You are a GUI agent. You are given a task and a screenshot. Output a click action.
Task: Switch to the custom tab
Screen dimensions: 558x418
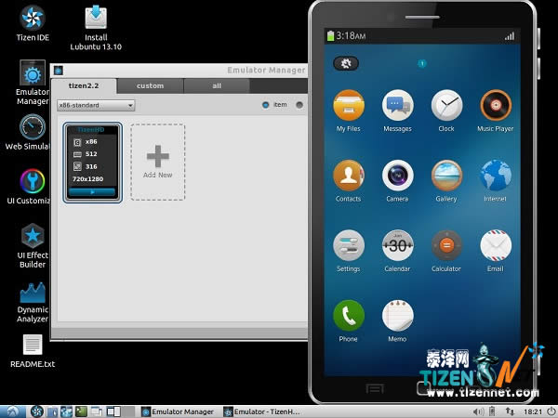[150, 86]
